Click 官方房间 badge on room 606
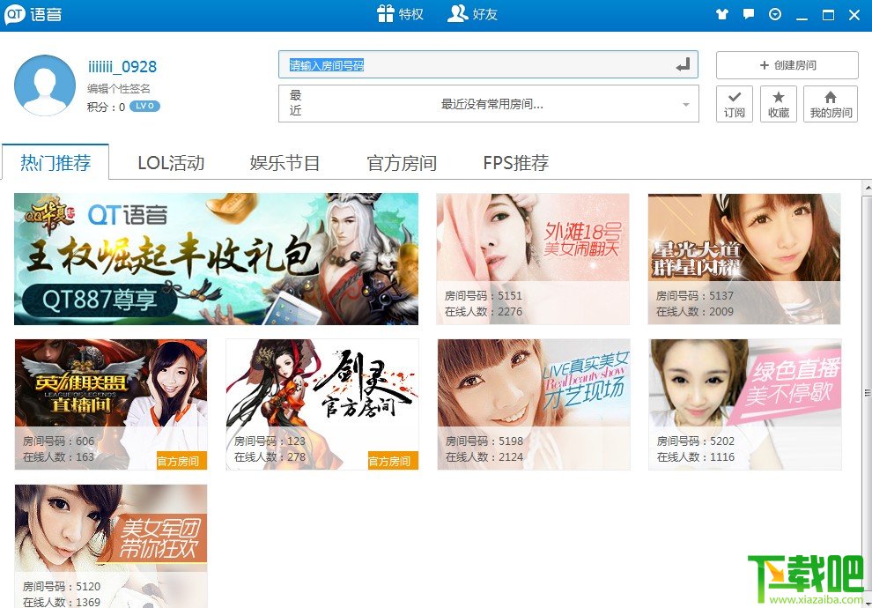Screen dimensions: 872x608 point(181,461)
